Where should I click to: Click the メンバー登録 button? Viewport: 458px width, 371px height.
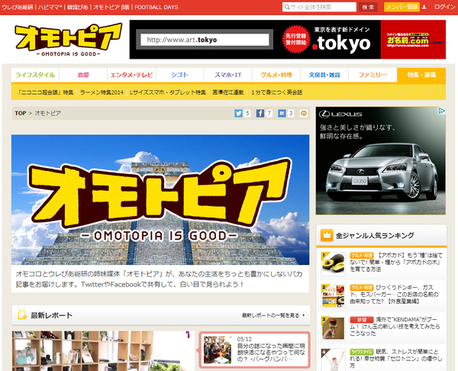tap(401, 7)
